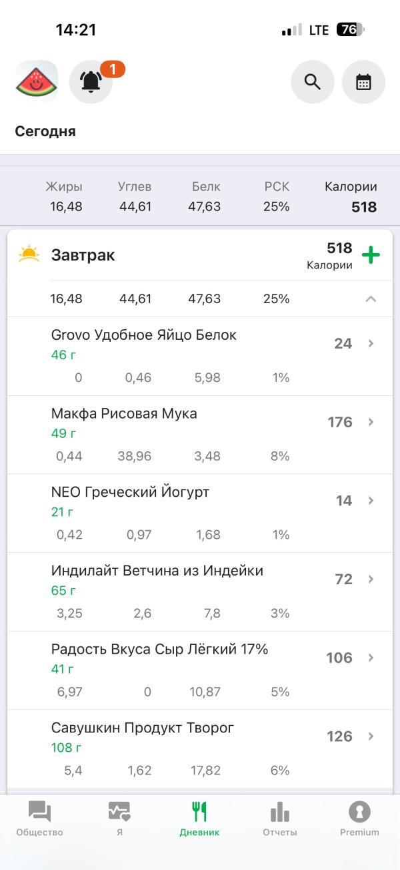Tap total Калории 518 summary

(x=351, y=198)
